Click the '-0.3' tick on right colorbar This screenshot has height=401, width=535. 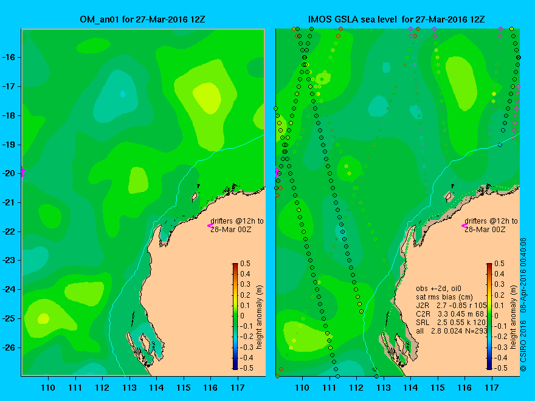(x=499, y=347)
